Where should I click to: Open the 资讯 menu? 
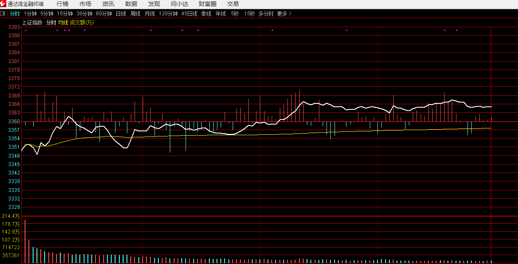pos(108,4)
